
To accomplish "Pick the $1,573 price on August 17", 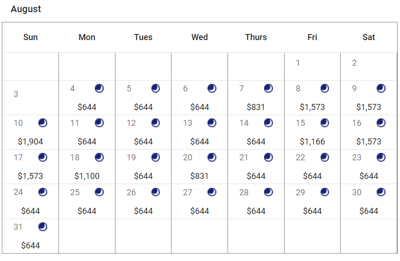I will pos(30,176).
